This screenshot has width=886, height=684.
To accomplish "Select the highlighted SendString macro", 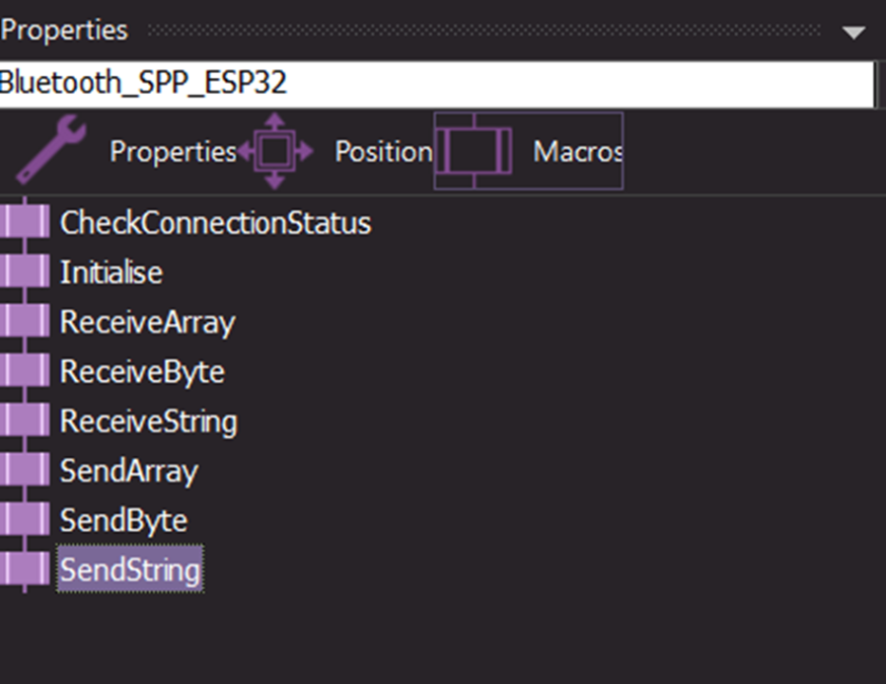I will point(130,570).
